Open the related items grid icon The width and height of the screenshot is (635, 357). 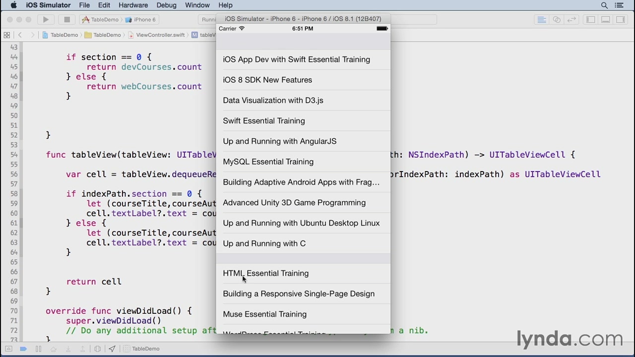7,35
